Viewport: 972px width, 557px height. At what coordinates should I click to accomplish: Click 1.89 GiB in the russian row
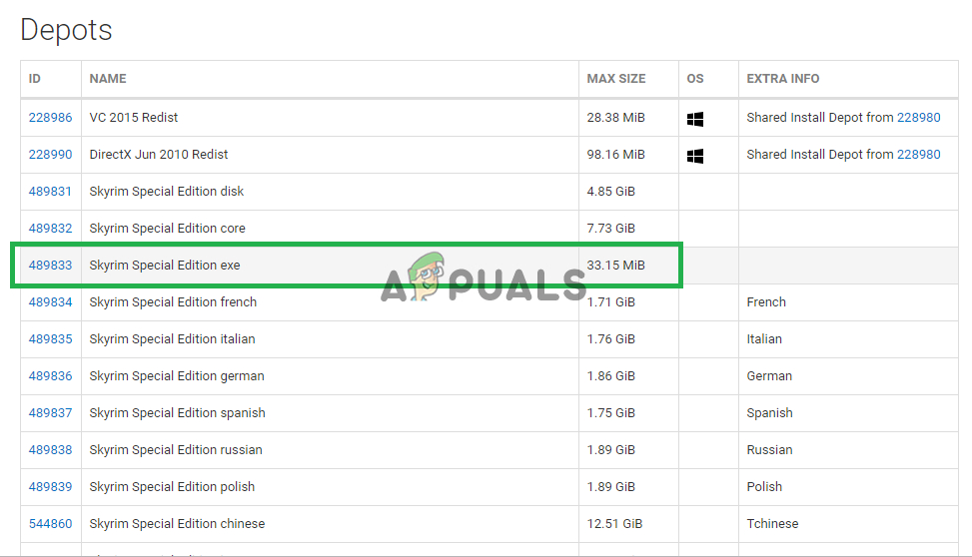point(611,450)
